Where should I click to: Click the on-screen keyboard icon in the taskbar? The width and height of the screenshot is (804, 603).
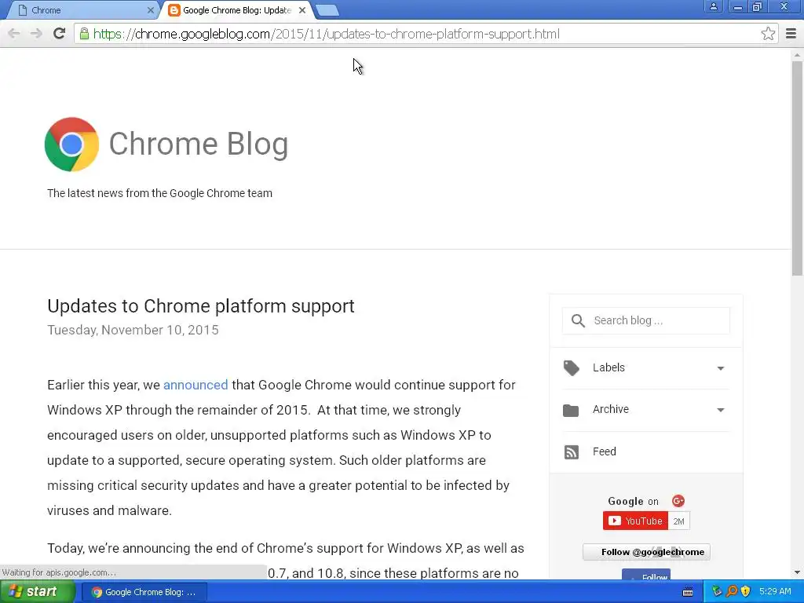688,592
